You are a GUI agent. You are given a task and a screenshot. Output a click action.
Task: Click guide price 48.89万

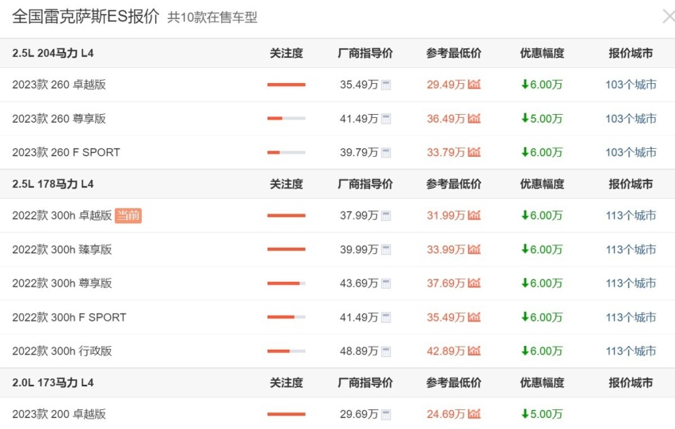(359, 351)
